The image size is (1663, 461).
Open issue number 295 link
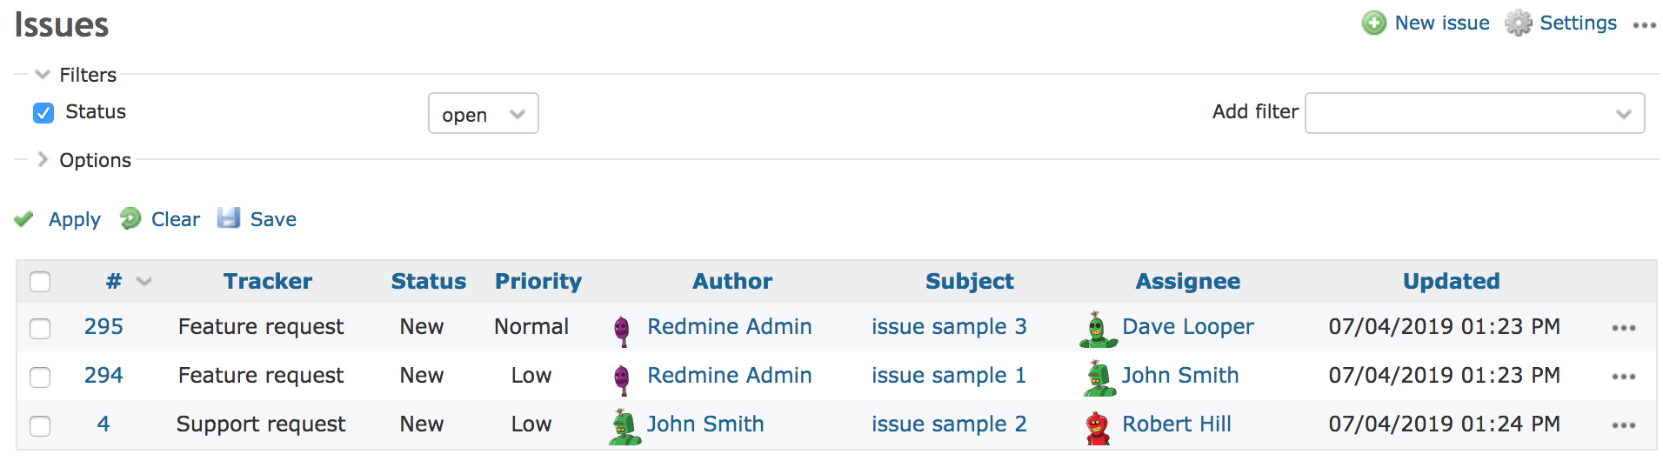[x=104, y=327]
